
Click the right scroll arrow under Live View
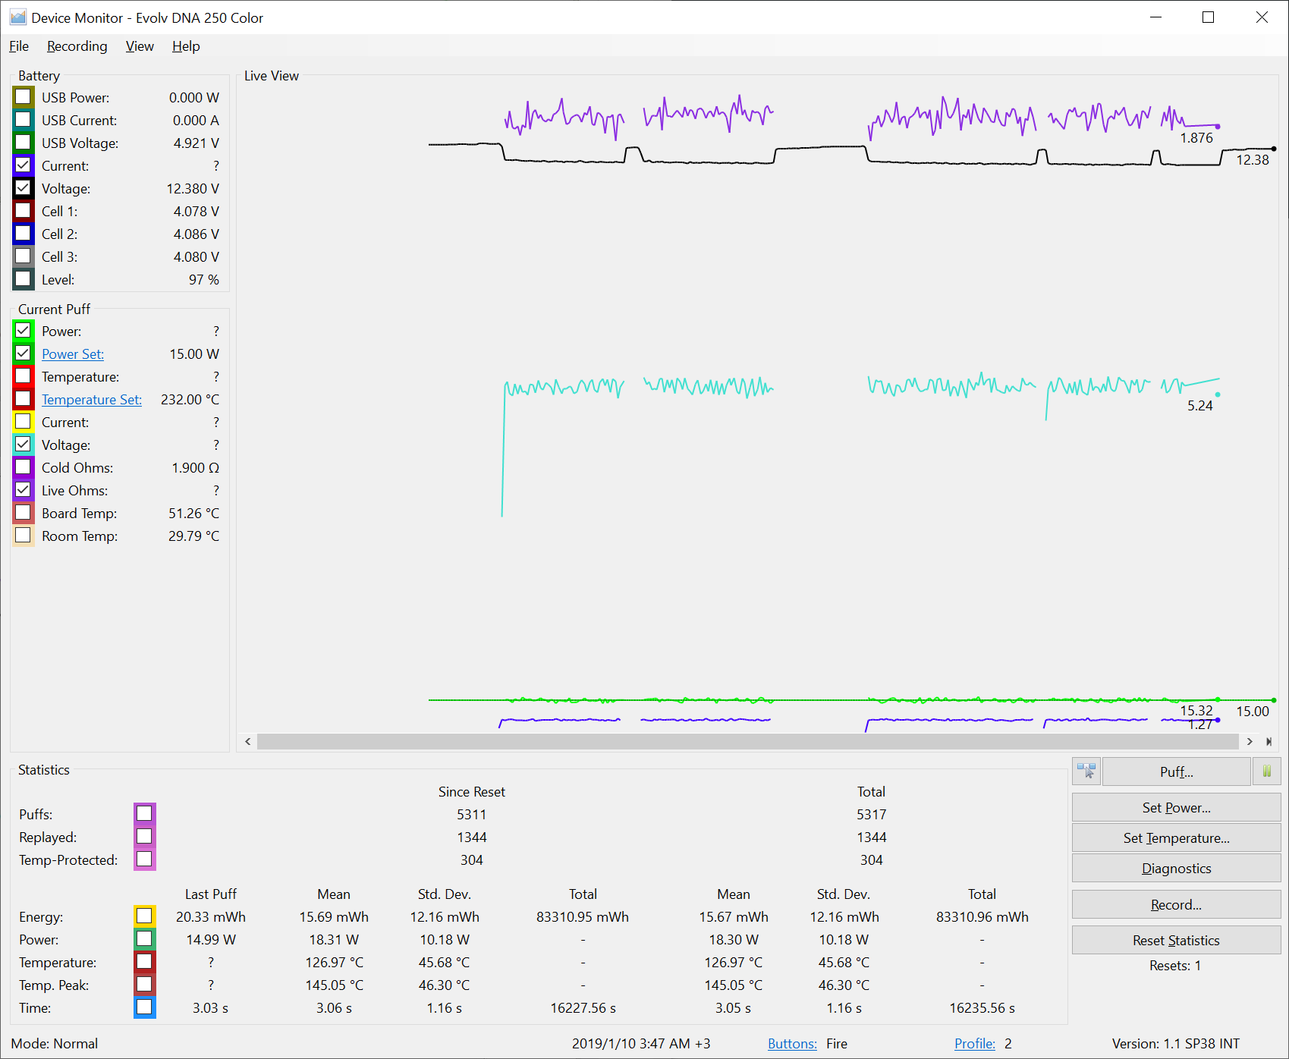click(1250, 742)
